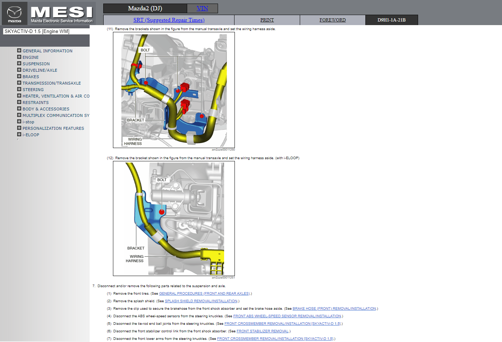Screen dimensions: 502x342
Task: Select PERSONALIZATION FEATURES in sidebar
Action: (x=53, y=128)
